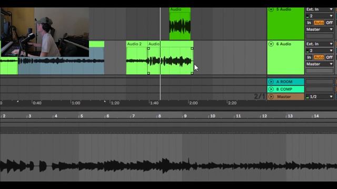This screenshot has width=337, height=189.
Task: Select the 5 Audio track name
Action: point(283,9)
